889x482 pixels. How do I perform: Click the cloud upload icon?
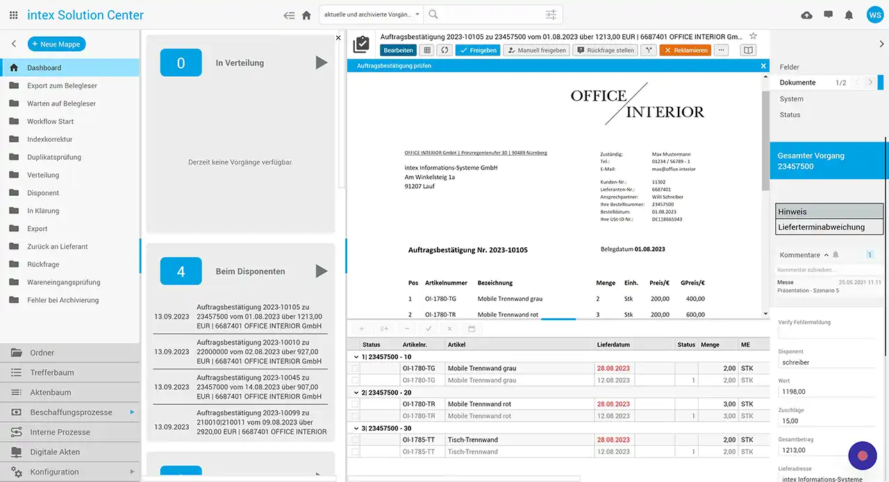[x=806, y=15]
